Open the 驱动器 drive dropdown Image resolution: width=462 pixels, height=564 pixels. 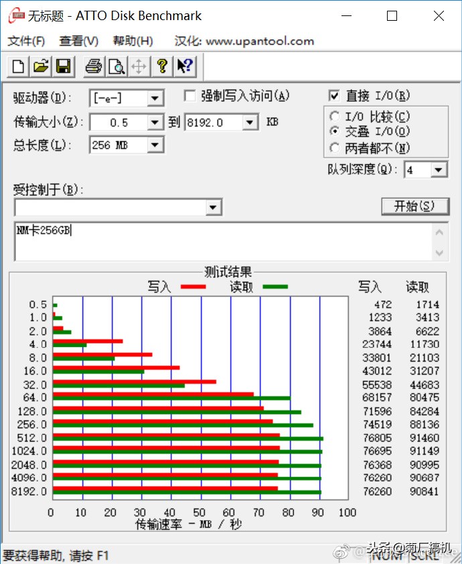[155, 98]
